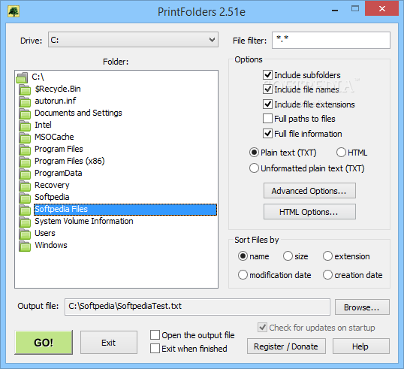The image size is (404, 369).
Task: Maximize the PrintFolders window
Action: pyautogui.click(x=355, y=9)
